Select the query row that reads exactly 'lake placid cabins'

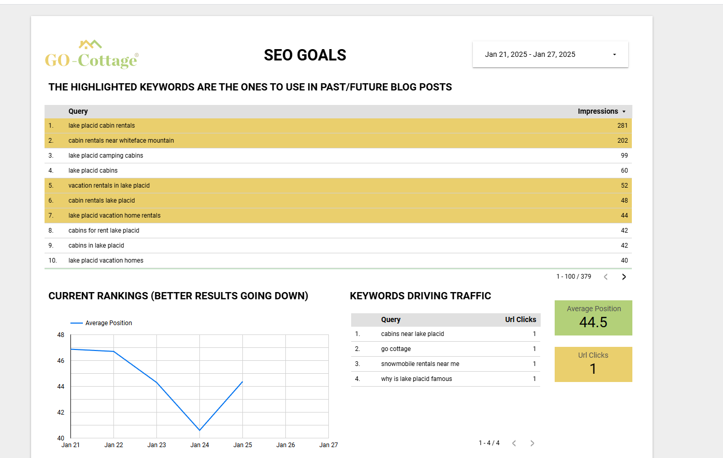tap(338, 171)
